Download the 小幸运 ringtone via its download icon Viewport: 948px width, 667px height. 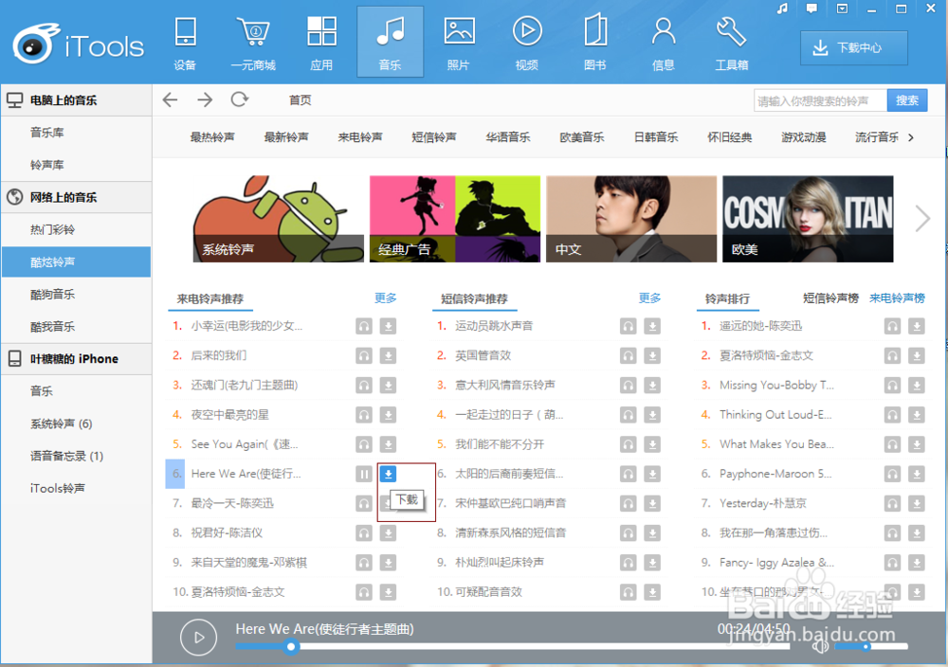click(x=388, y=326)
